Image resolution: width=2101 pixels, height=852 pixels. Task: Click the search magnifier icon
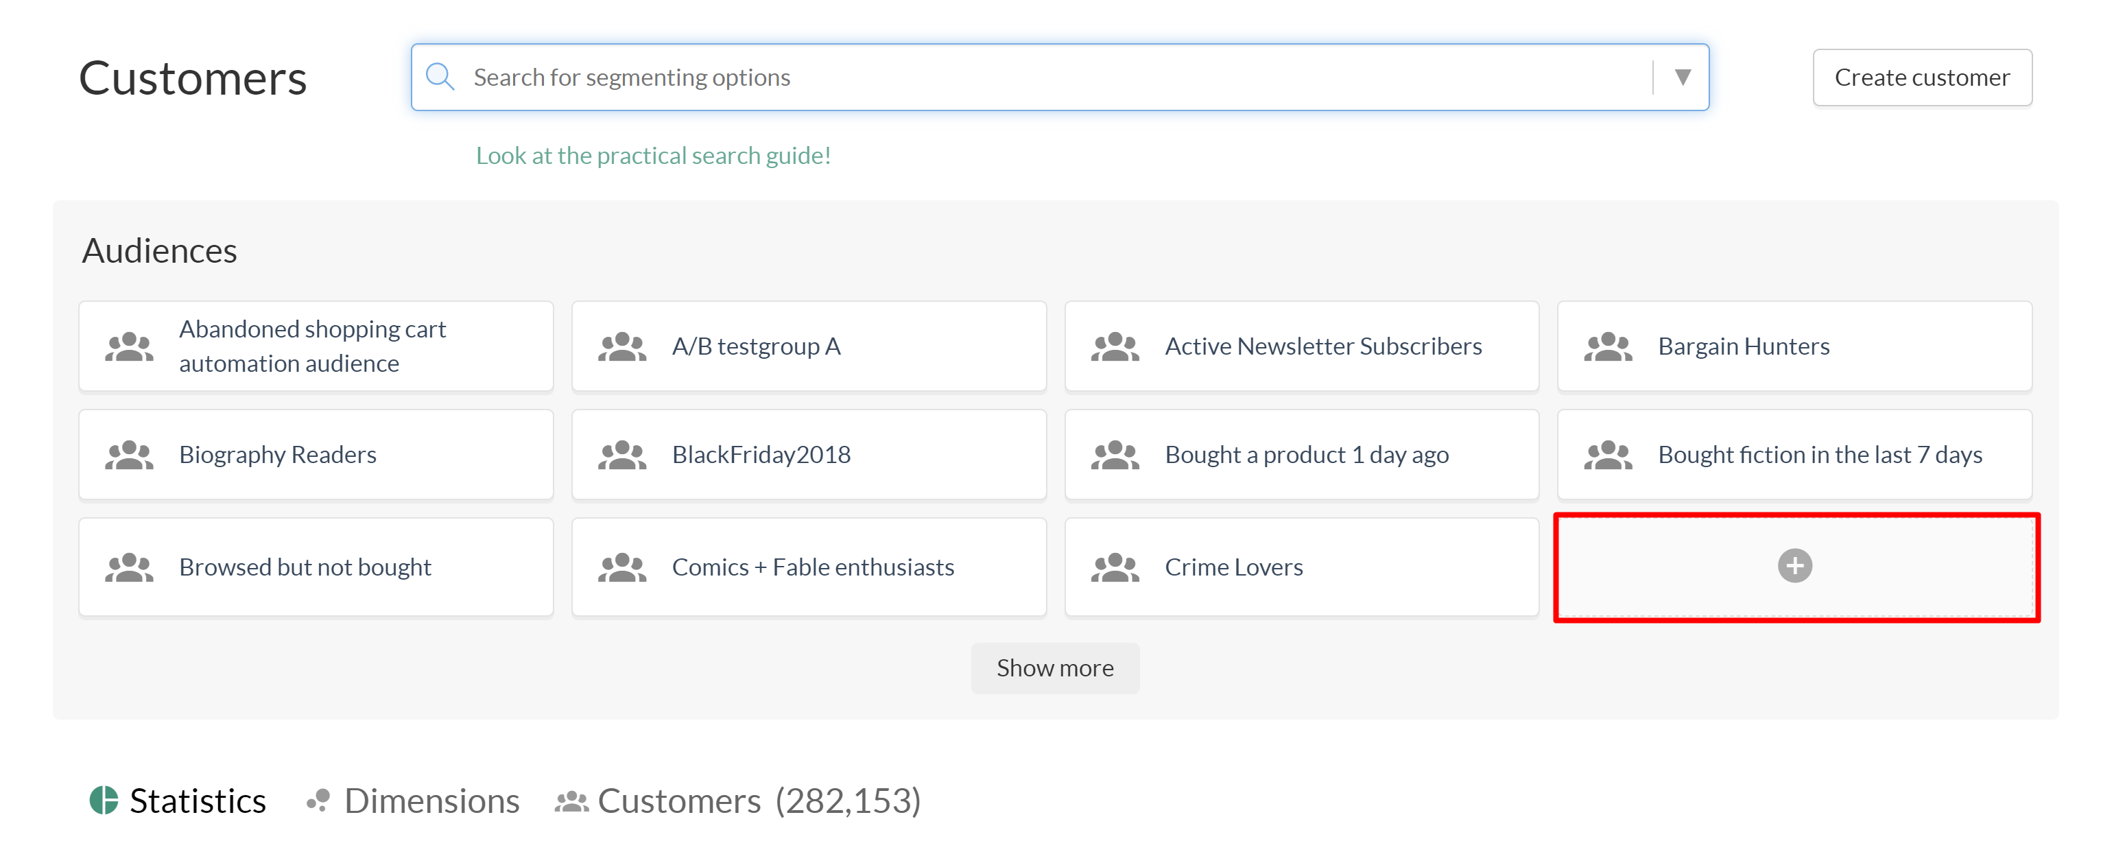point(440,77)
